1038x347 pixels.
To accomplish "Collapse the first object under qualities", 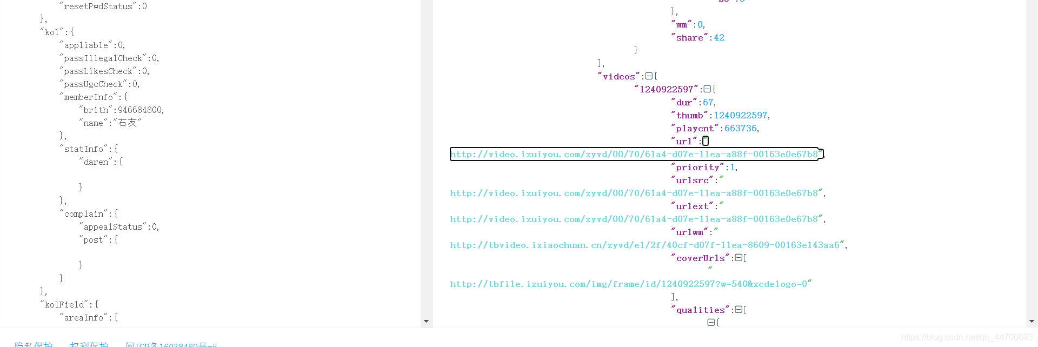I will (711, 323).
